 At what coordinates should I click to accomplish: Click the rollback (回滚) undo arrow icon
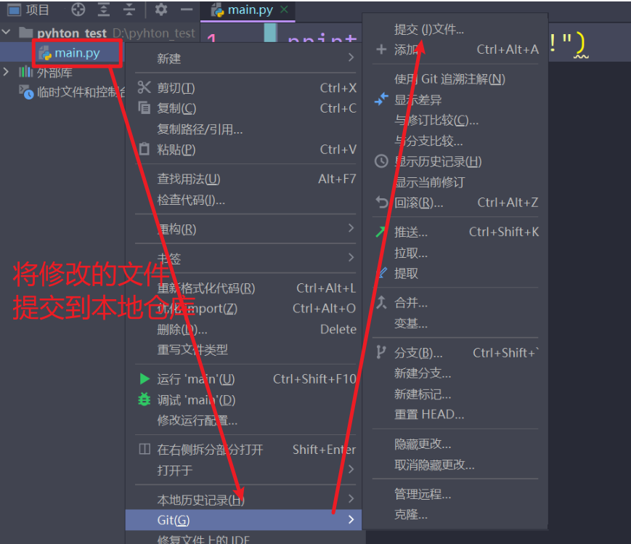[x=381, y=203]
